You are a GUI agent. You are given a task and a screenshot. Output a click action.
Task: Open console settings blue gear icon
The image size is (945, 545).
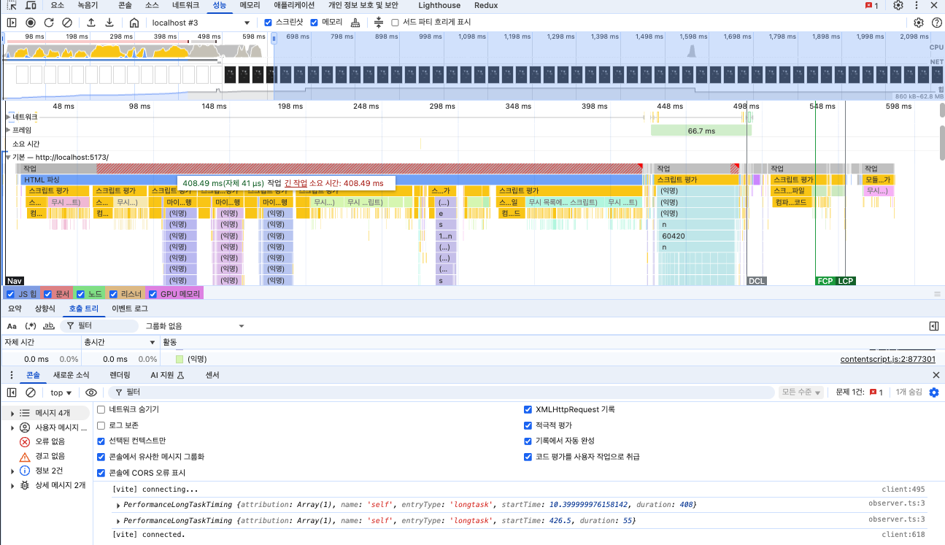[x=934, y=393]
